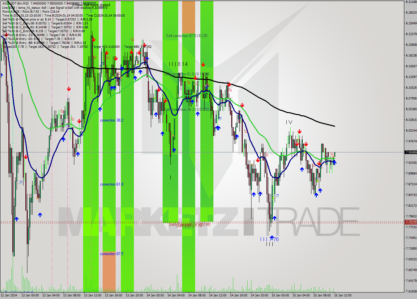The width and height of the screenshot is (417, 299).
Task: Click the 7.74461 price axis label
Action: [x=411, y=238]
